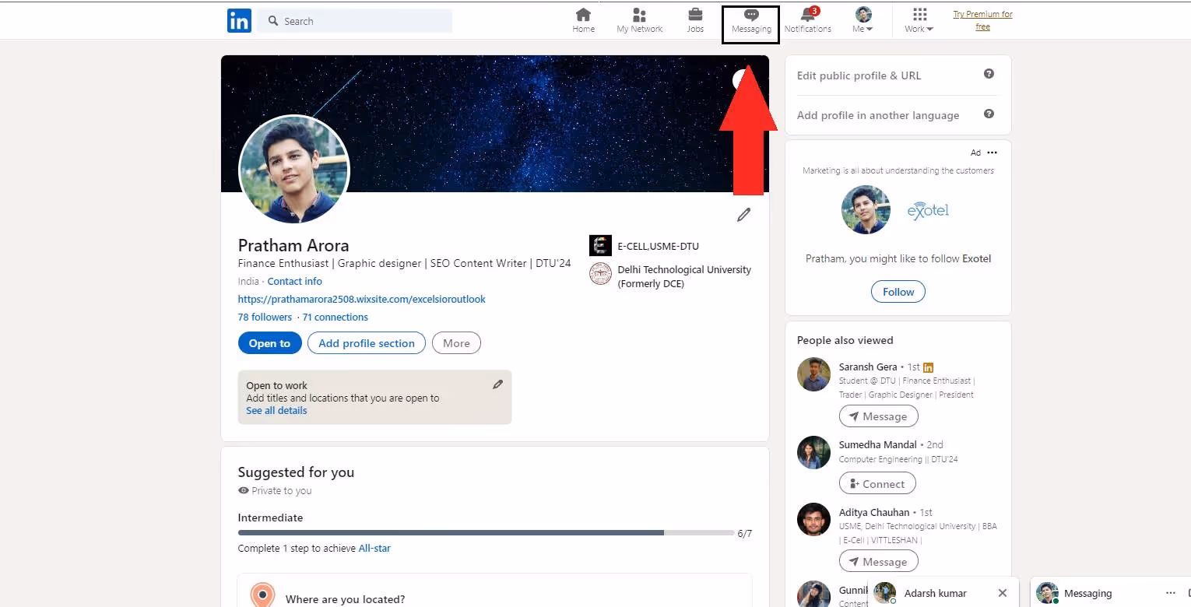Click the All-star link
The image size is (1191, 607).
(374, 548)
